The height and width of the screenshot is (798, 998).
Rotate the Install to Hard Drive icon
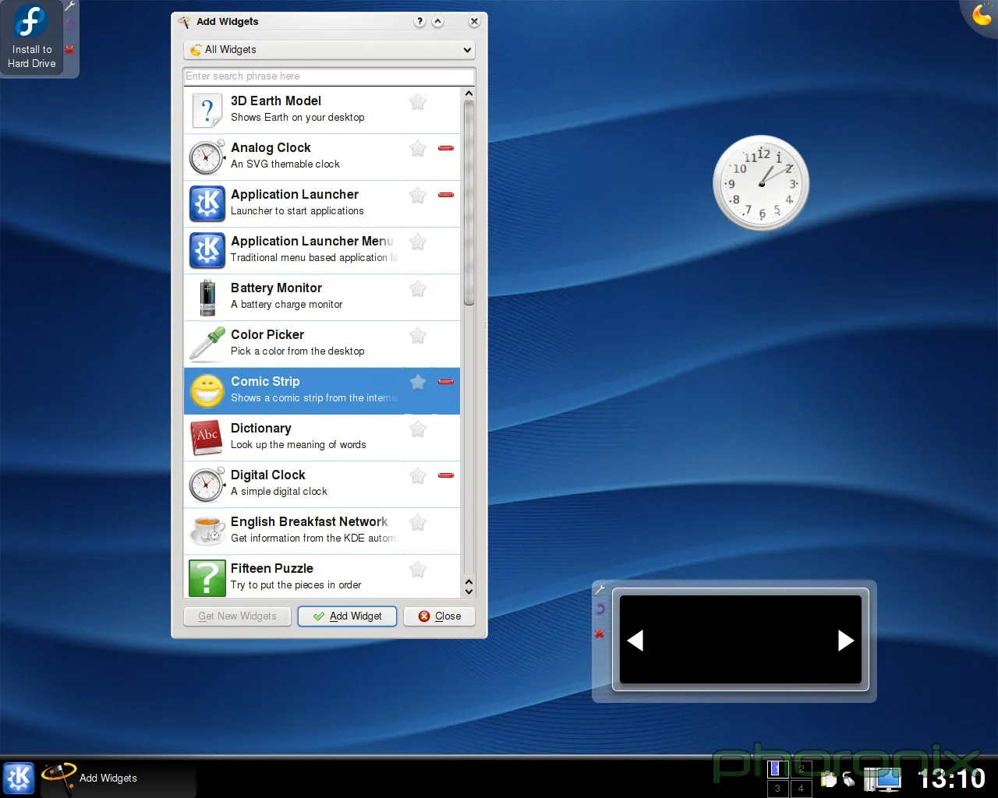69,25
